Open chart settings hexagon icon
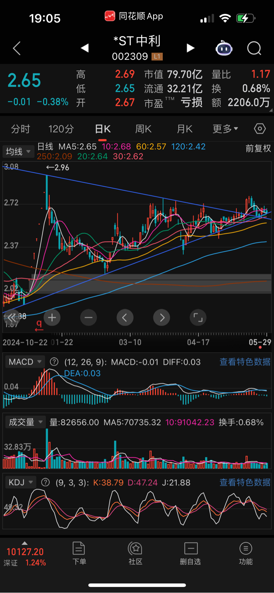 [260, 129]
